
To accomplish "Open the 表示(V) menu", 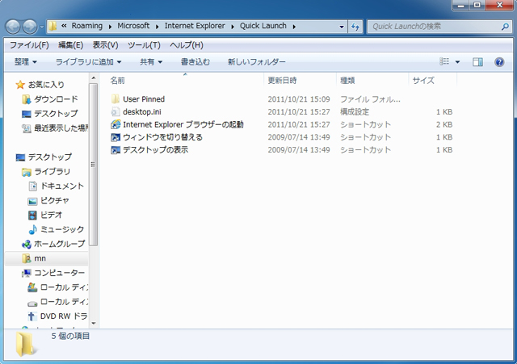I will point(106,45).
